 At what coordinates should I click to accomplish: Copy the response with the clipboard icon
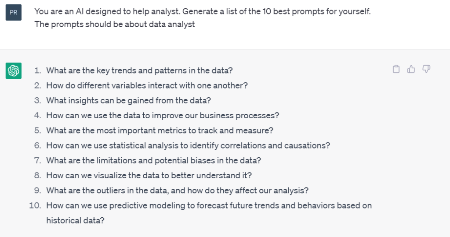(x=396, y=69)
